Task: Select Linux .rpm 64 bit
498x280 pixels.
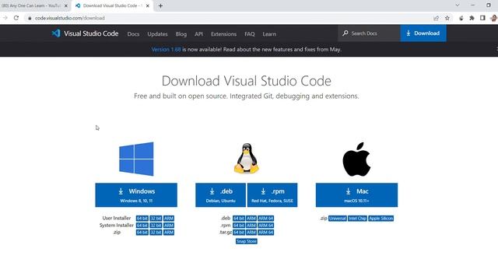Action: (x=239, y=226)
